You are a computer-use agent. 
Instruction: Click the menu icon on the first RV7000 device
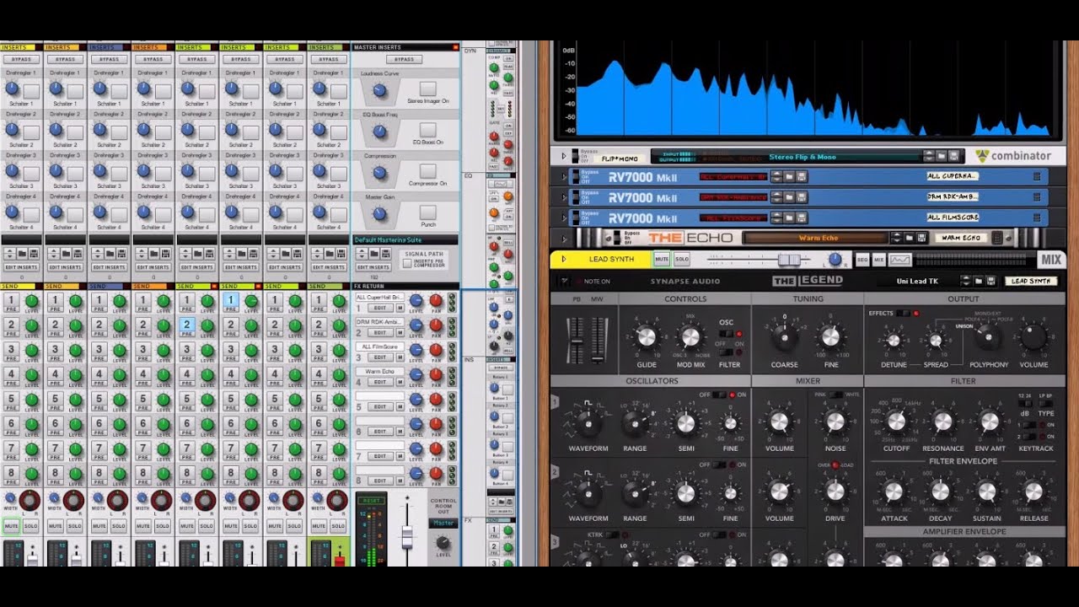click(x=1037, y=176)
